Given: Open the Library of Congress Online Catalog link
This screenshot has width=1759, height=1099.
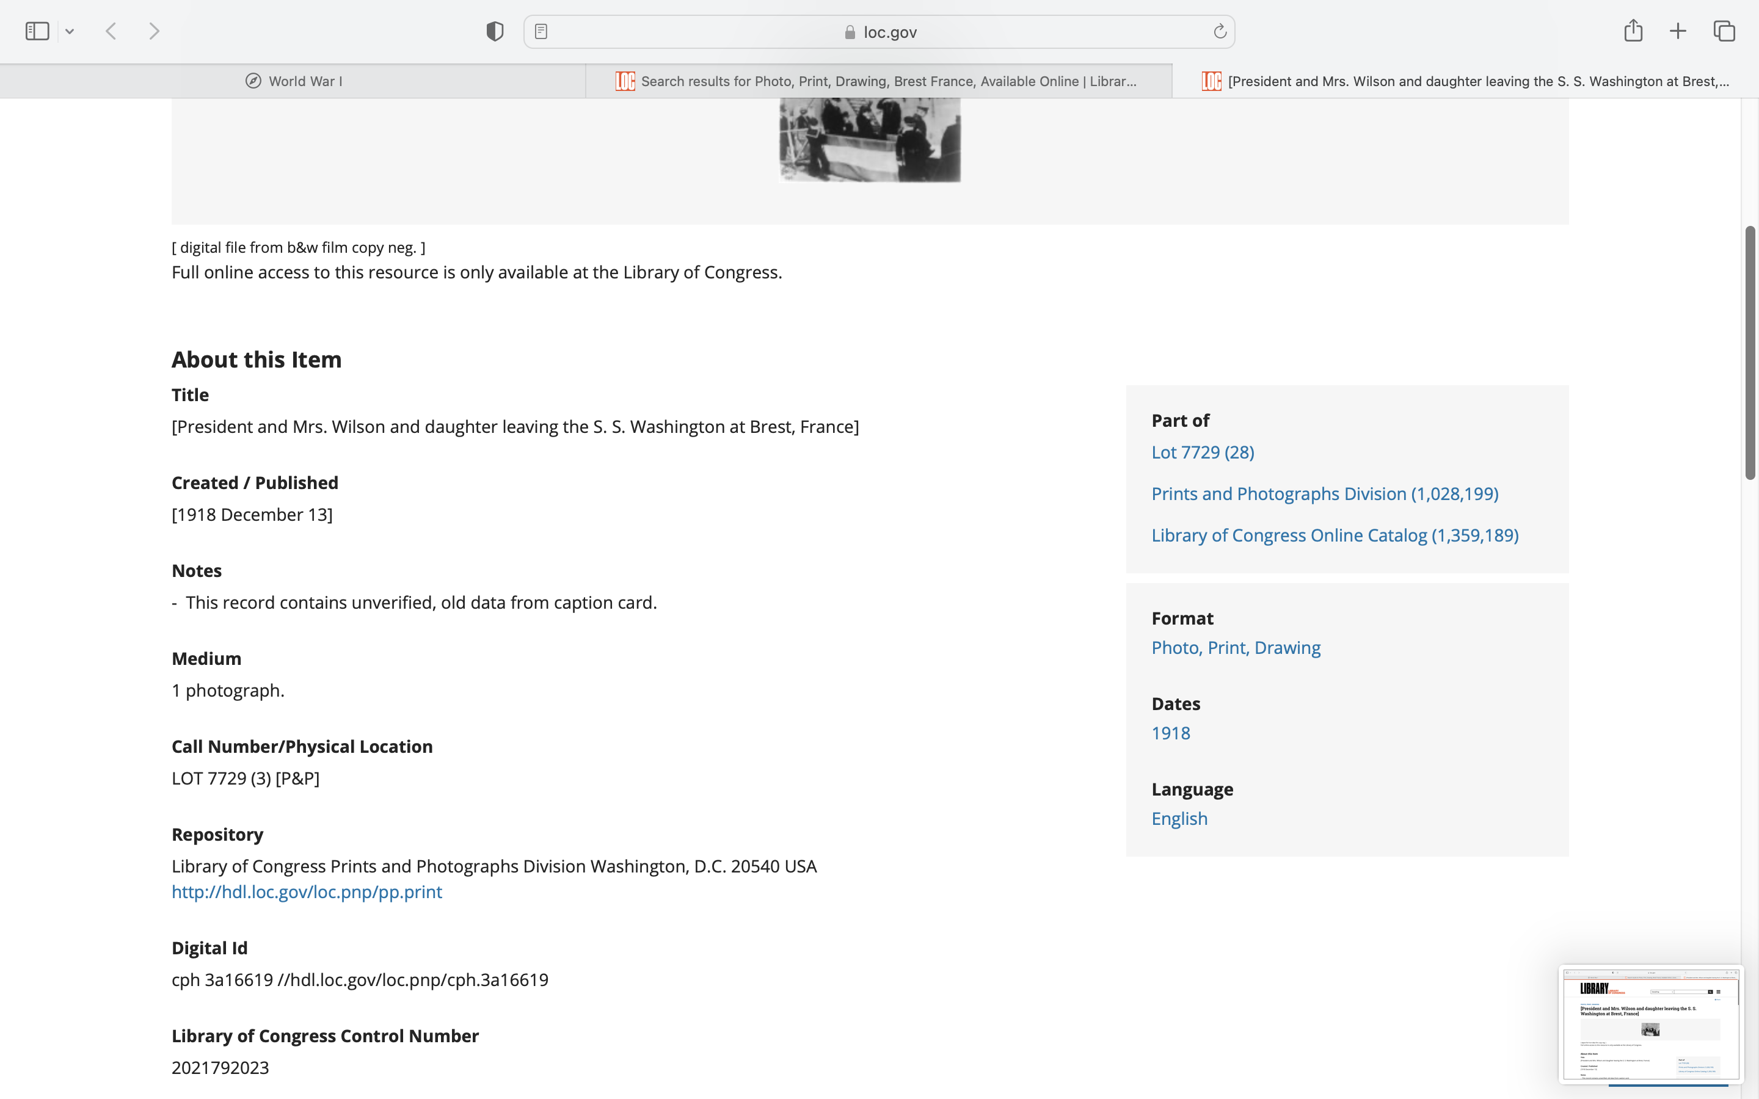Looking at the screenshot, I should pos(1335,535).
